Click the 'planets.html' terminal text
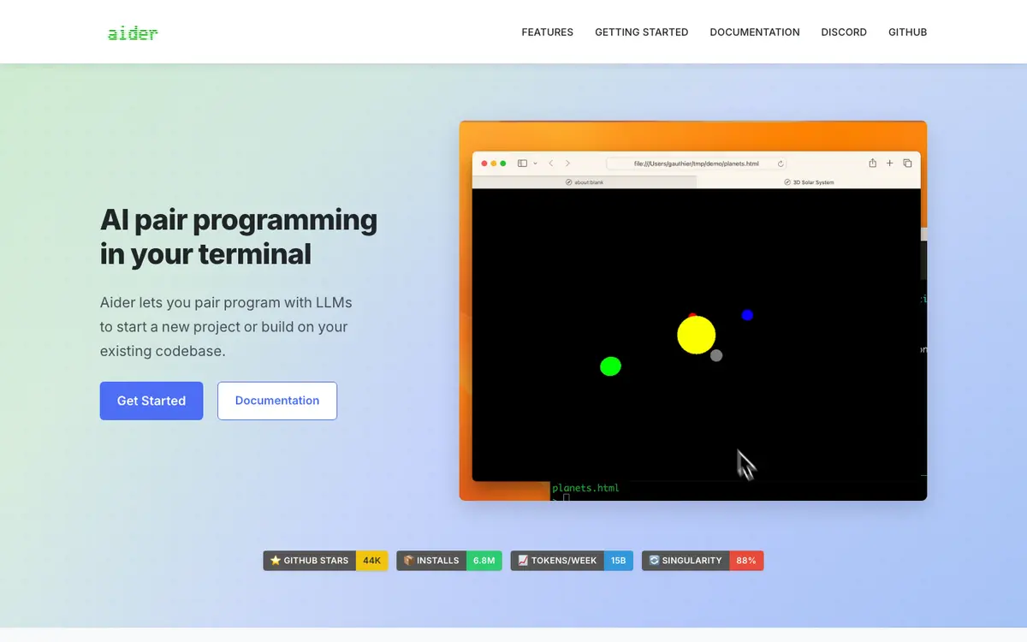The image size is (1027, 642). pos(585,488)
